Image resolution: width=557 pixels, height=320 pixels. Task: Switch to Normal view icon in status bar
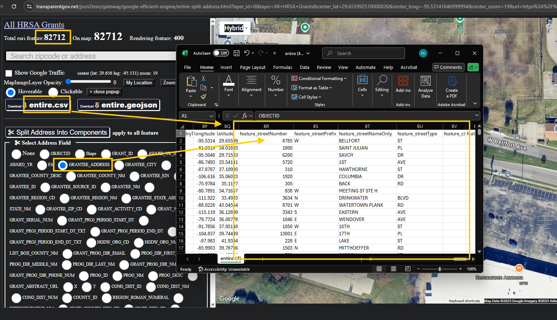tap(379, 269)
